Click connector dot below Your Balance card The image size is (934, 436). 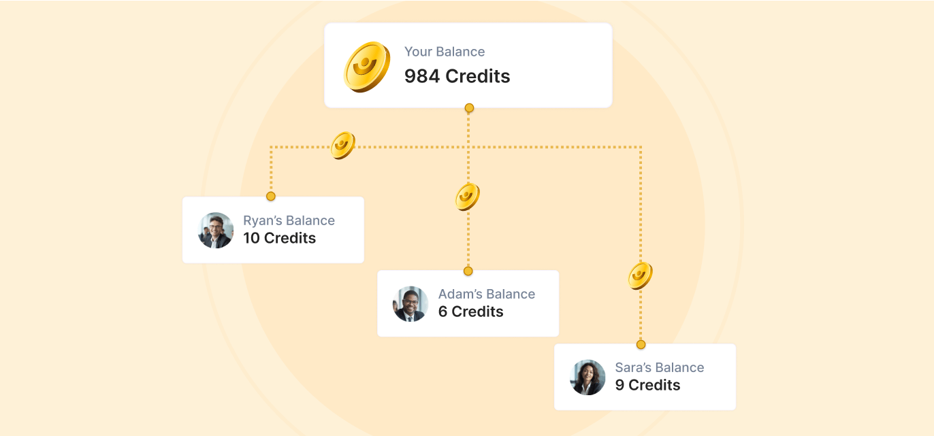coord(469,107)
